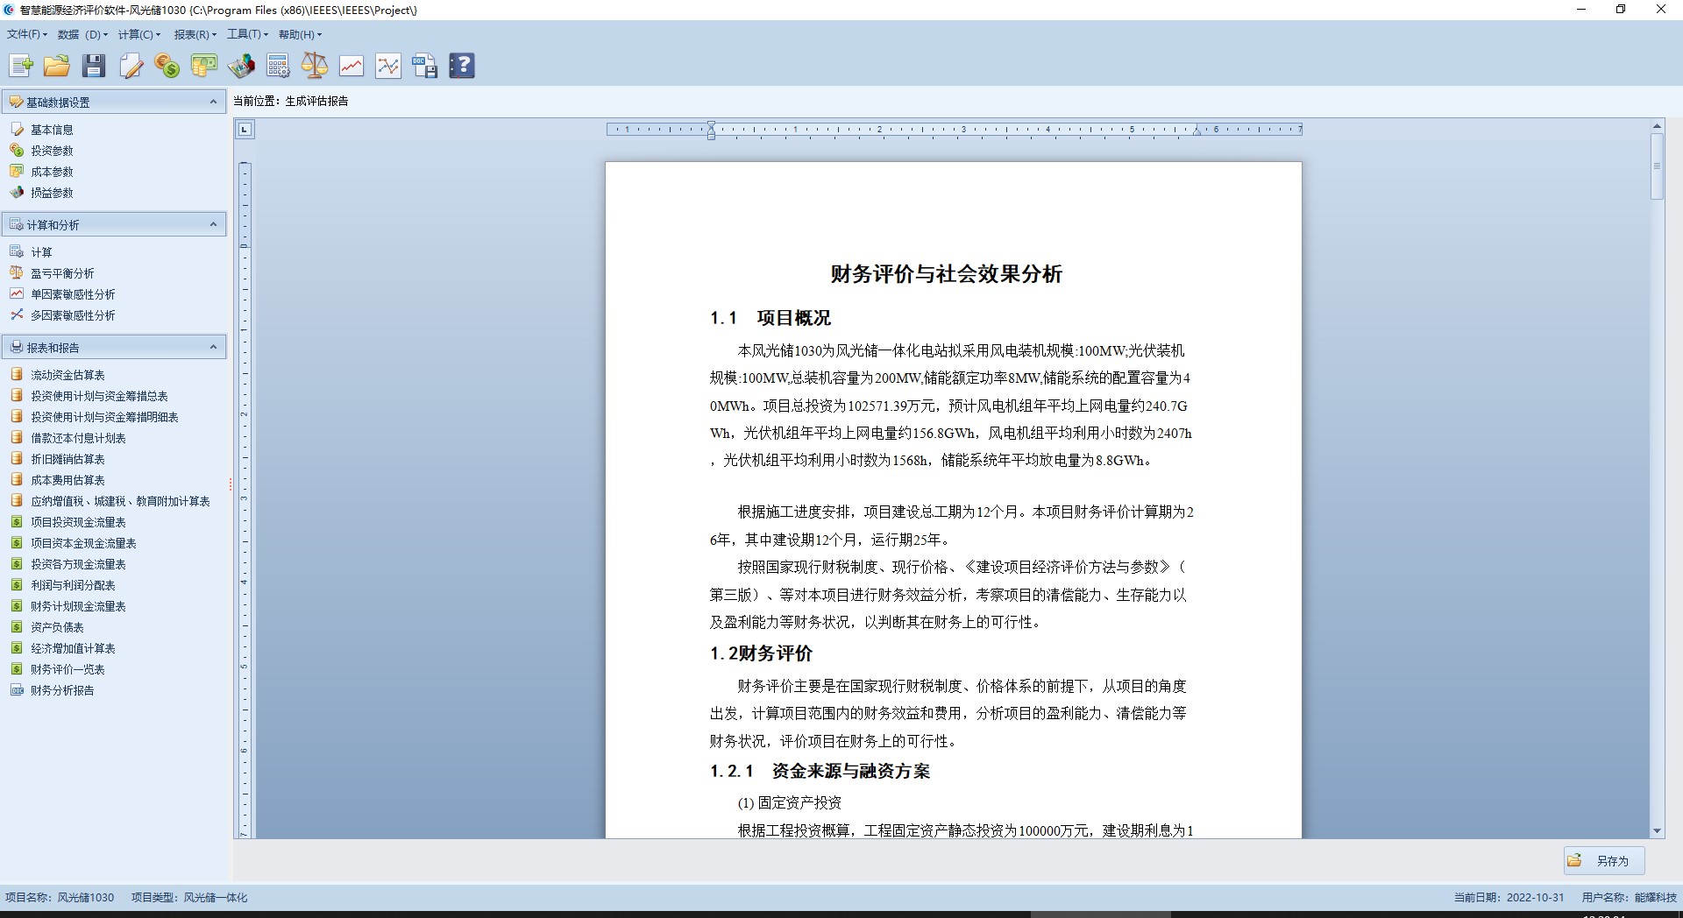The width and height of the screenshot is (1683, 918).
Task: Click the balance scales break-even icon
Action: [315, 66]
